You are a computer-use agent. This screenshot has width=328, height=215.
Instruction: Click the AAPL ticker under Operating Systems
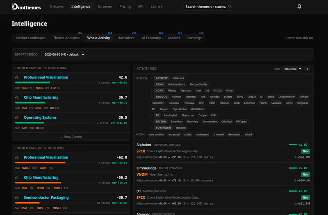[x=25, y=128]
